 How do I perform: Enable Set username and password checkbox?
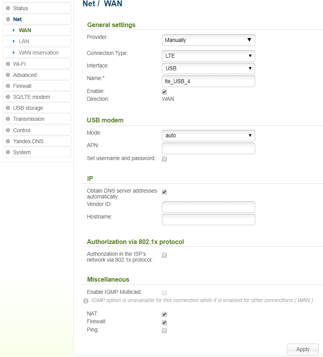(164, 159)
